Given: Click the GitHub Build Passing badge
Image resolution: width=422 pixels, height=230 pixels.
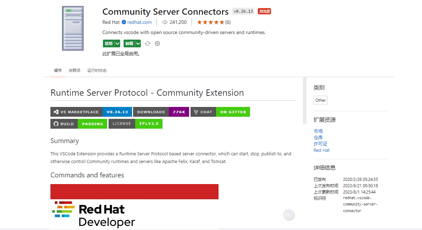Looking at the screenshot, I should pos(79,124).
